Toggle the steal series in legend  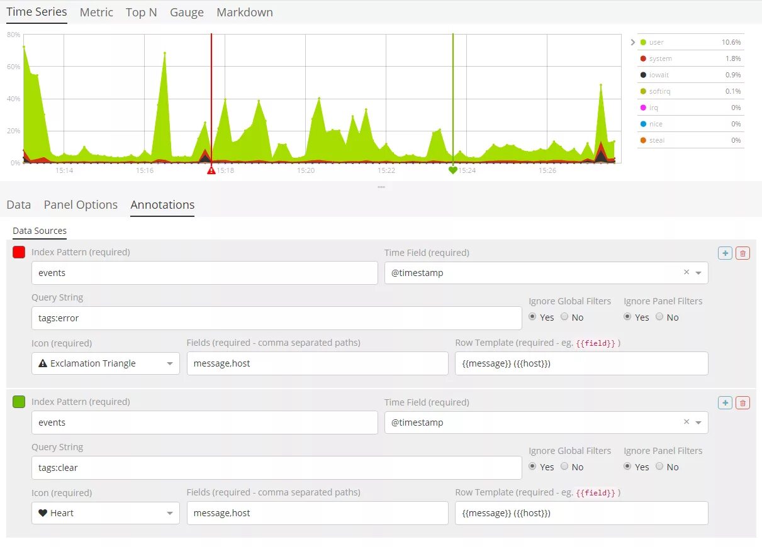(656, 140)
